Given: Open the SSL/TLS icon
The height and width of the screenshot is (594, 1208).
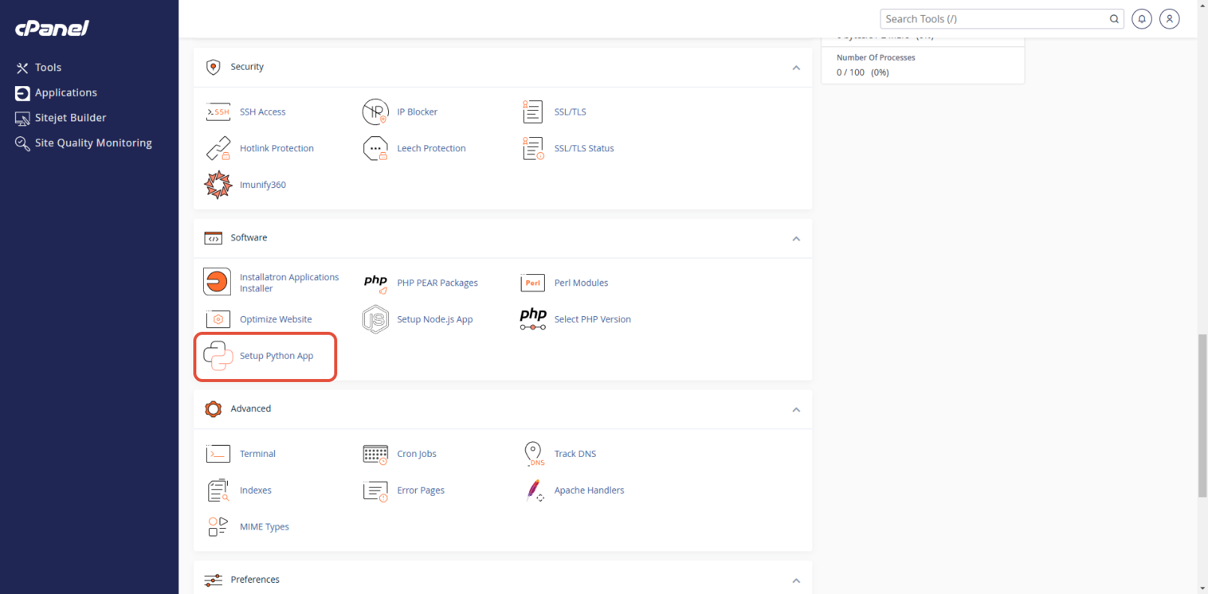Looking at the screenshot, I should pyautogui.click(x=533, y=112).
